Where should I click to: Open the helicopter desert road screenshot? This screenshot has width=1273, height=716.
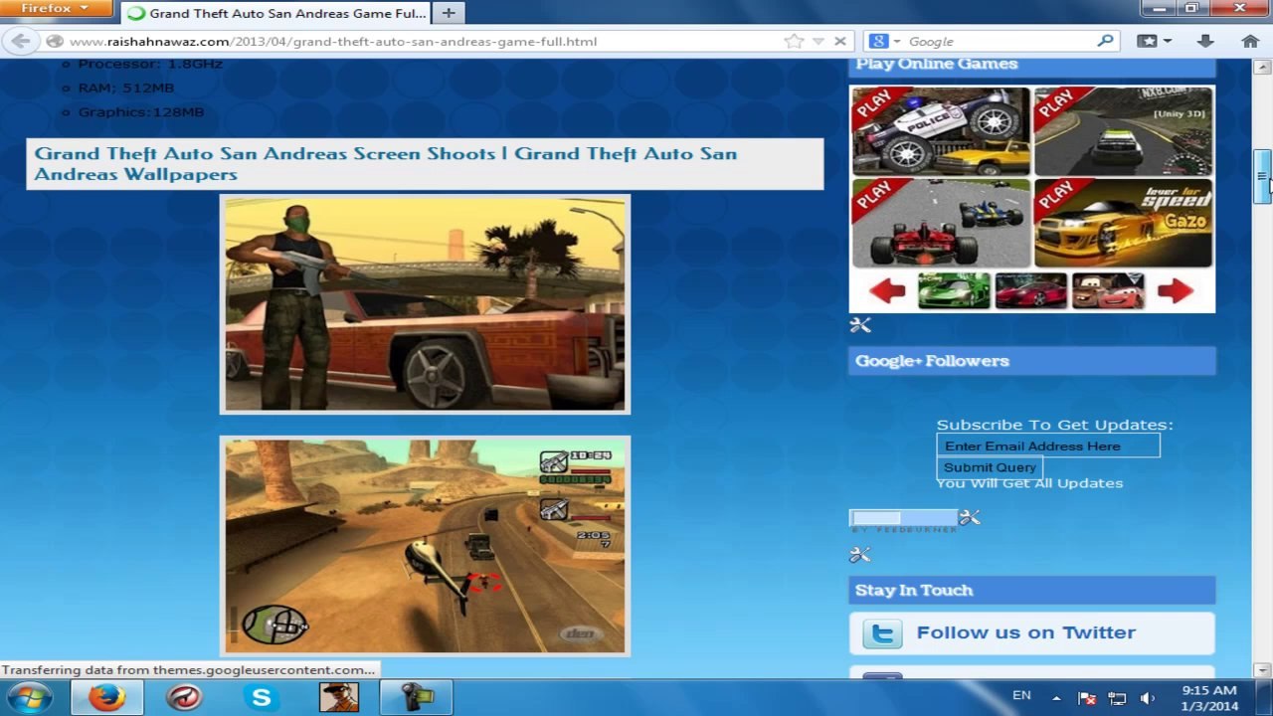pyautogui.click(x=425, y=546)
